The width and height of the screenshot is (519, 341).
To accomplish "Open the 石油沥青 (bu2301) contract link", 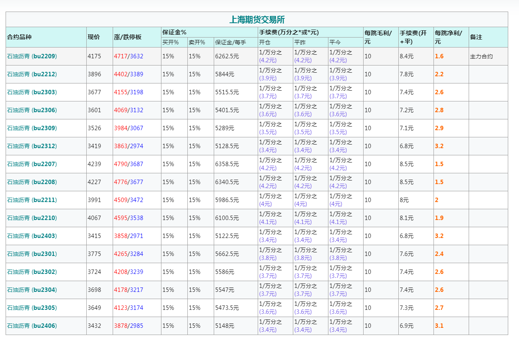I will (x=32, y=254).
